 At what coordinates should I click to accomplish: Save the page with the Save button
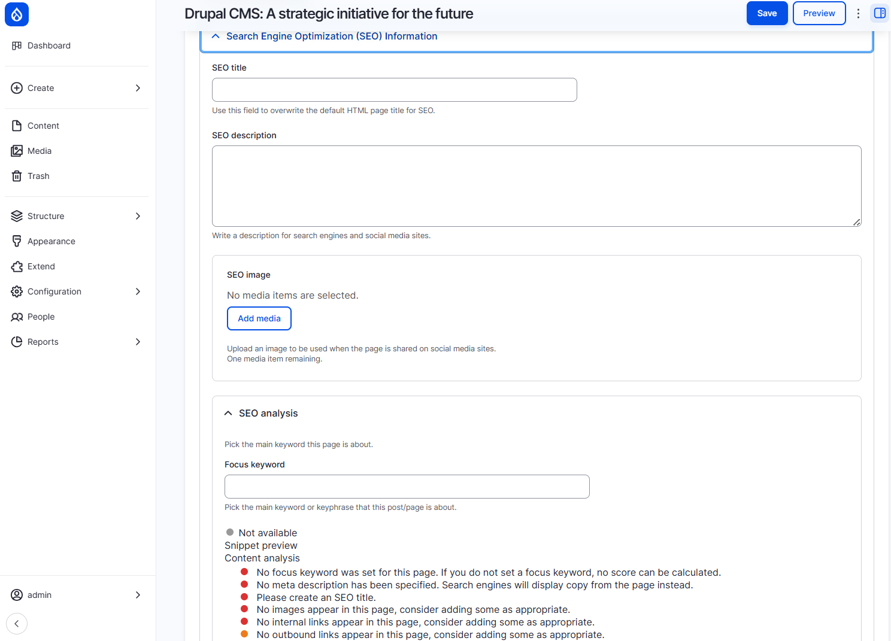coord(767,13)
